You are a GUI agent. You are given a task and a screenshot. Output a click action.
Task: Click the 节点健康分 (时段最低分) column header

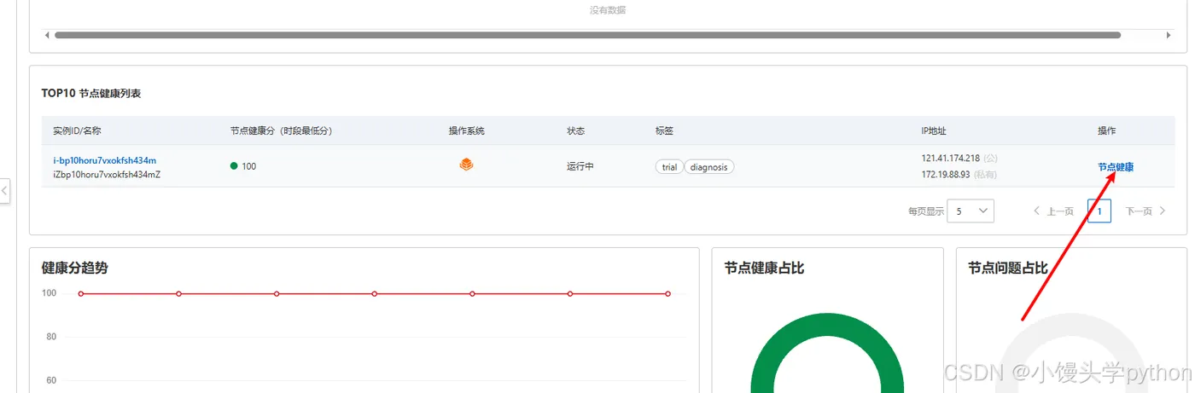281,131
